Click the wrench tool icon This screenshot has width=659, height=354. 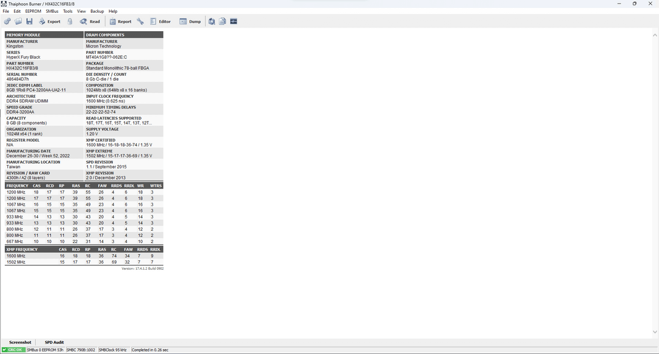pos(140,21)
